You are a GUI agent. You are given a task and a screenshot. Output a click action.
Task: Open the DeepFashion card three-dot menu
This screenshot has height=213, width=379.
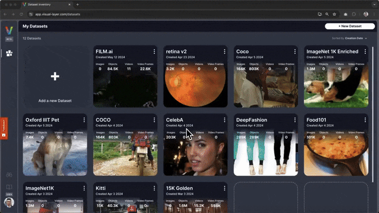(x=295, y=120)
